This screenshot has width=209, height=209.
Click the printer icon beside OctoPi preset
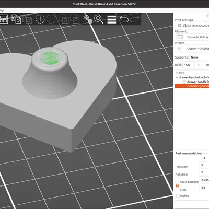click(179, 49)
